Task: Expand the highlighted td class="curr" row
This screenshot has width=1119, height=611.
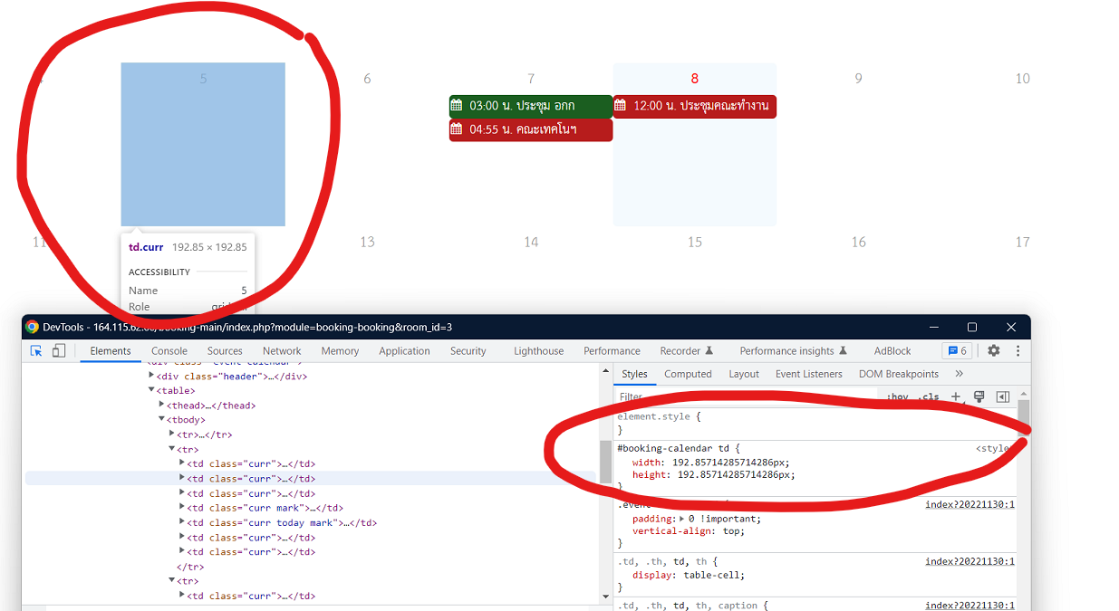Action: click(x=182, y=478)
